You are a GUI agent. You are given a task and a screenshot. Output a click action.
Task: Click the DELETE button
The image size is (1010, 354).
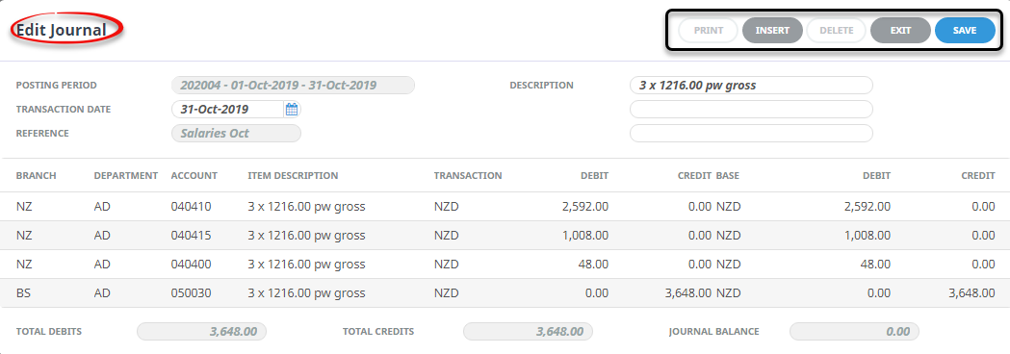click(836, 30)
